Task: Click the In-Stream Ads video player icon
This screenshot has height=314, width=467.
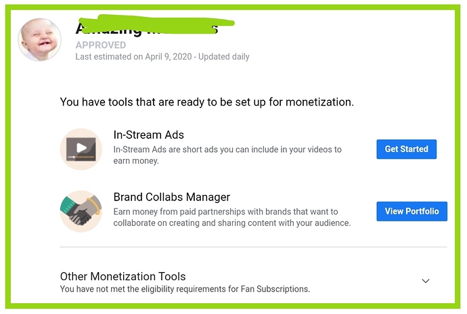Action: (x=81, y=150)
